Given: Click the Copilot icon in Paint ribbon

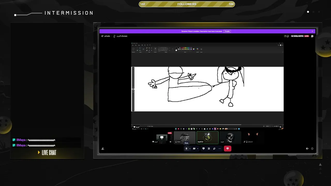Looking at the screenshot, I should tap(197, 49).
